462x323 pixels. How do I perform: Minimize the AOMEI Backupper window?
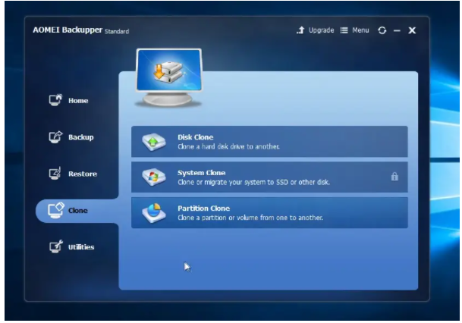[397, 30]
